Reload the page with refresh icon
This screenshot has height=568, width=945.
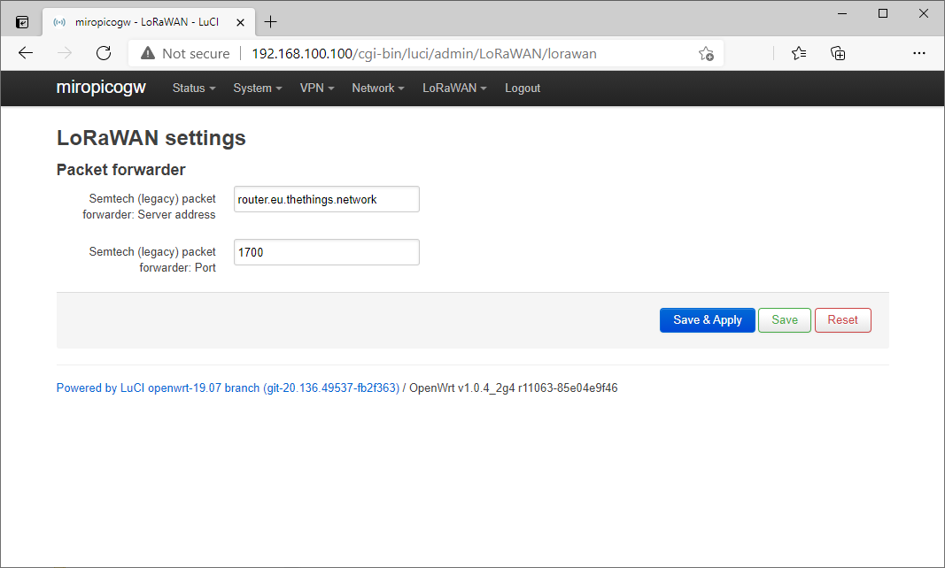coord(104,53)
